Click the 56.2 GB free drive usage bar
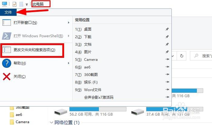 98,109
